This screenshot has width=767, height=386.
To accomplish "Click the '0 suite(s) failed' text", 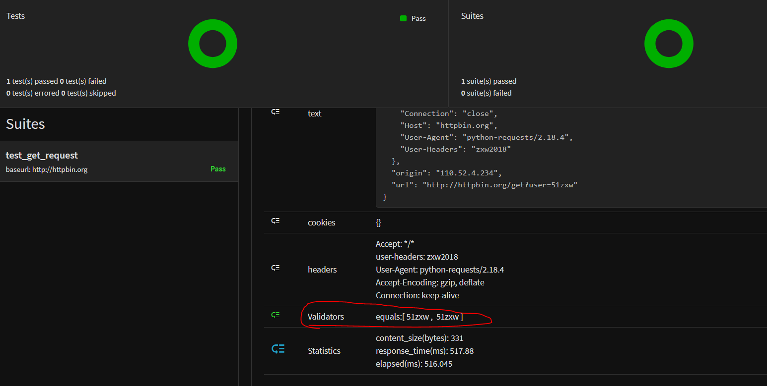I will 487,93.
